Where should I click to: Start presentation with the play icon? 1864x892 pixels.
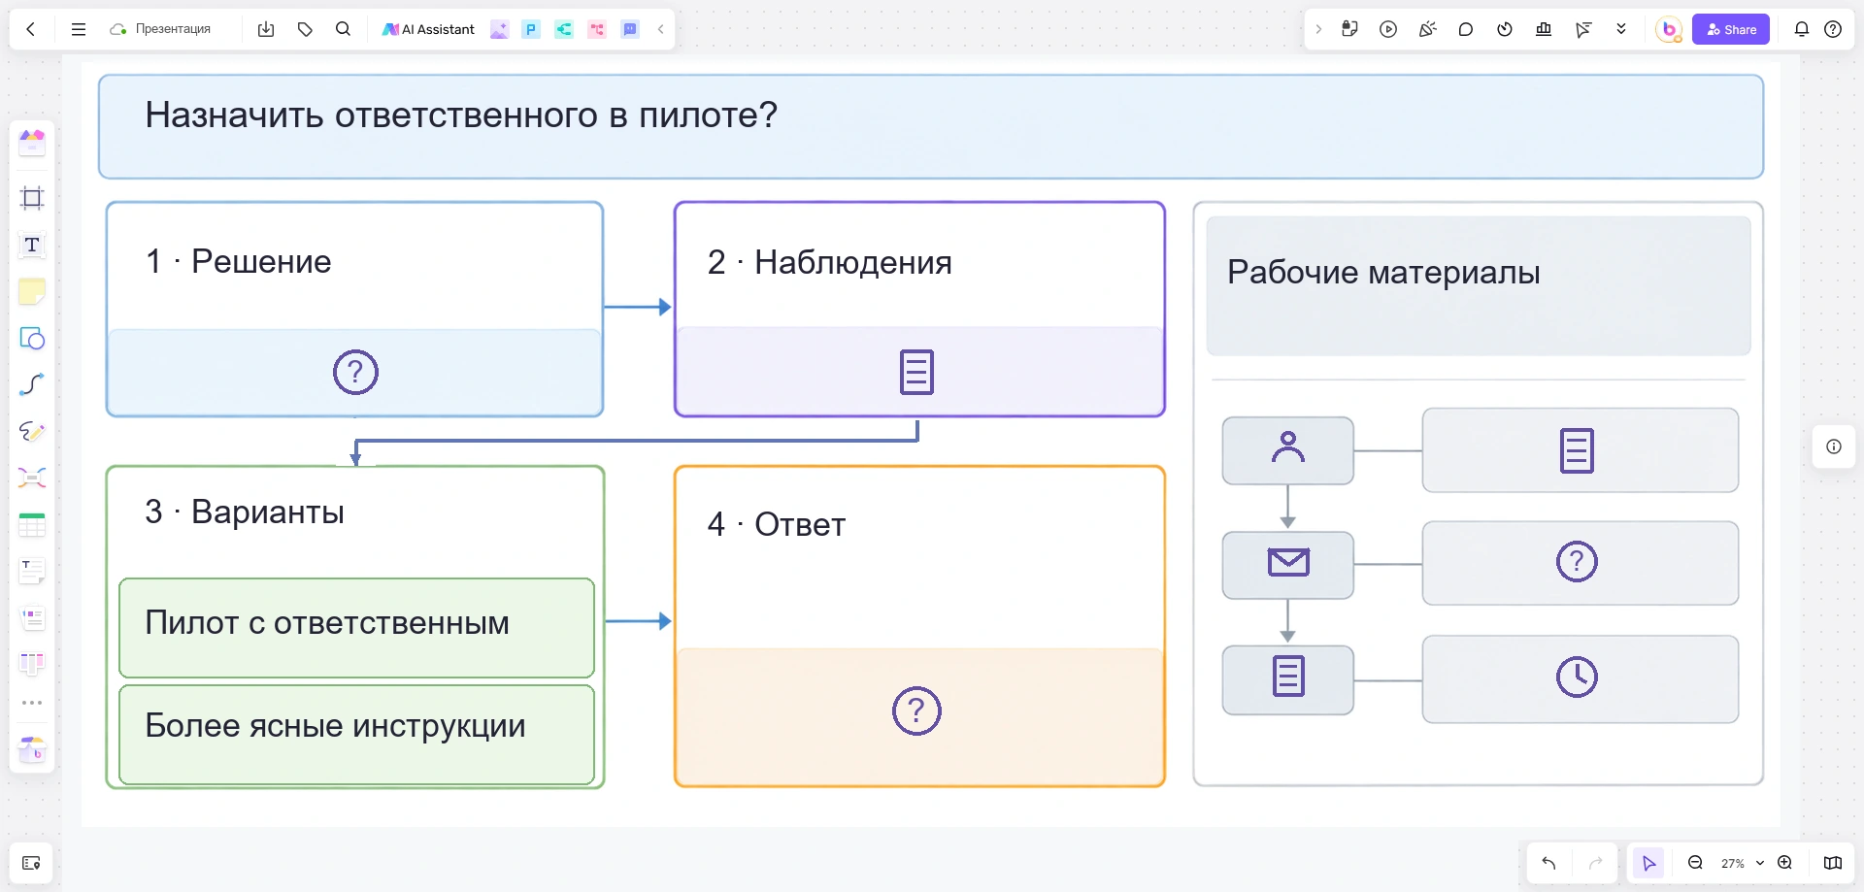pos(1388,29)
